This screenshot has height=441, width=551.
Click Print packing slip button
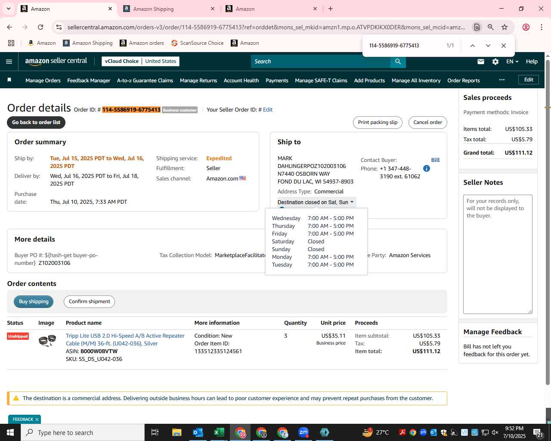point(378,122)
